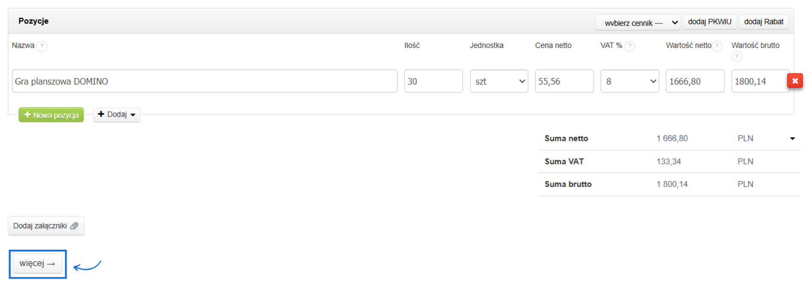Click the help icon next to VAT %
The width and height of the screenshot is (812, 283).
click(629, 46)
